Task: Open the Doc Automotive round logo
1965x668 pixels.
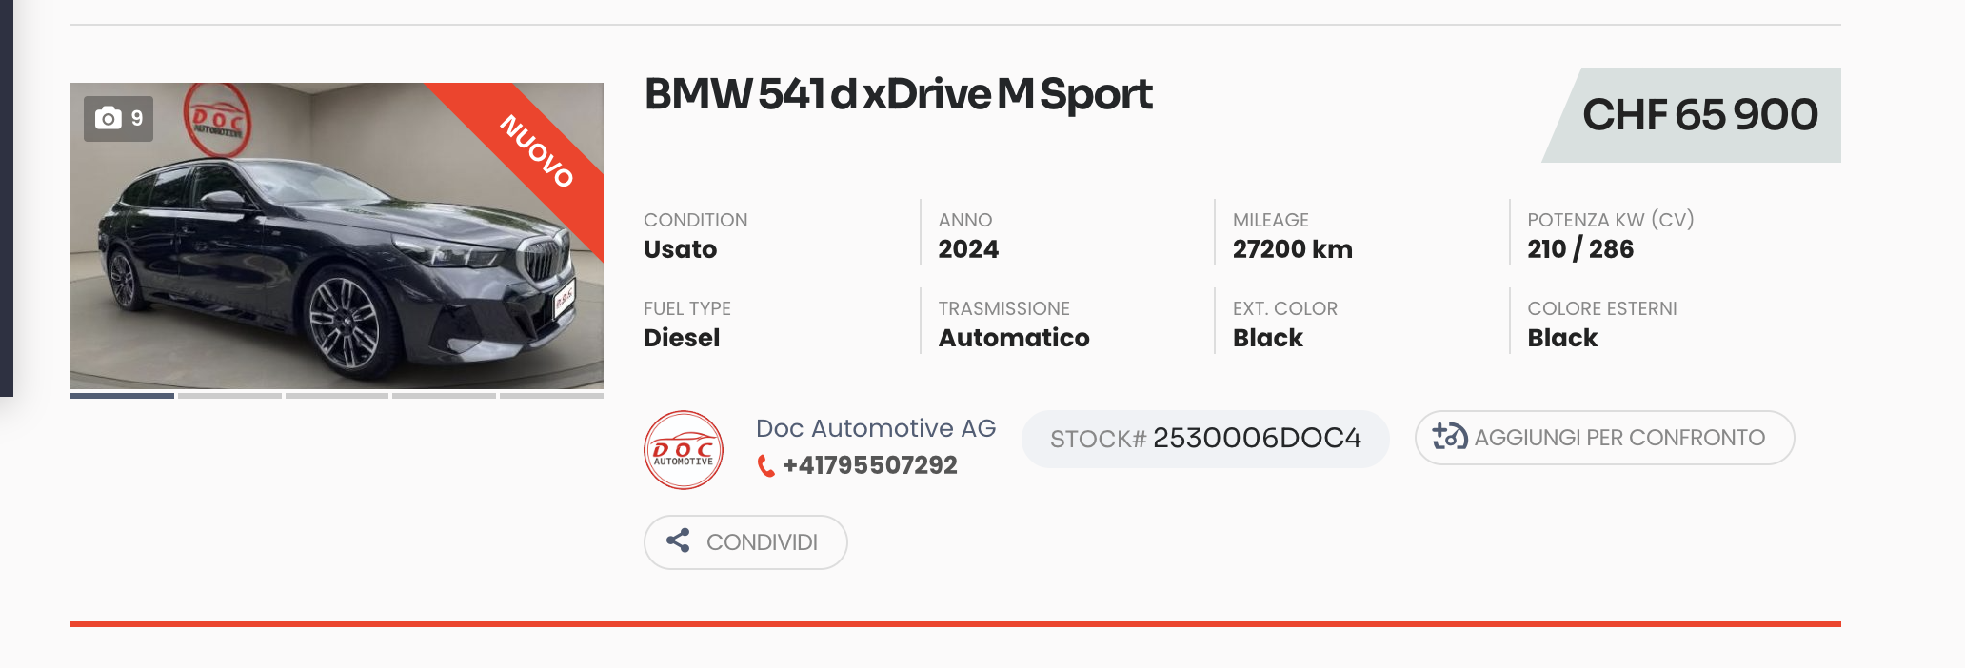Action: click(684, 450)
